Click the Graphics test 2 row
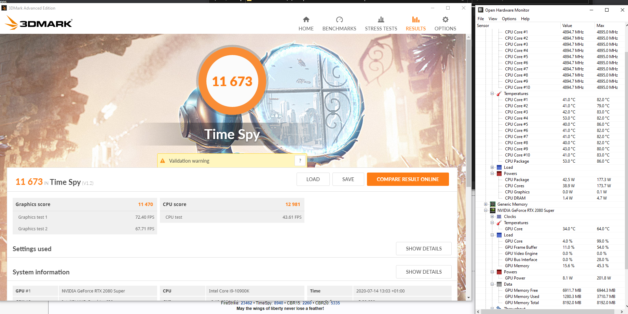This screenshot has width=628, height=314. 85,229
